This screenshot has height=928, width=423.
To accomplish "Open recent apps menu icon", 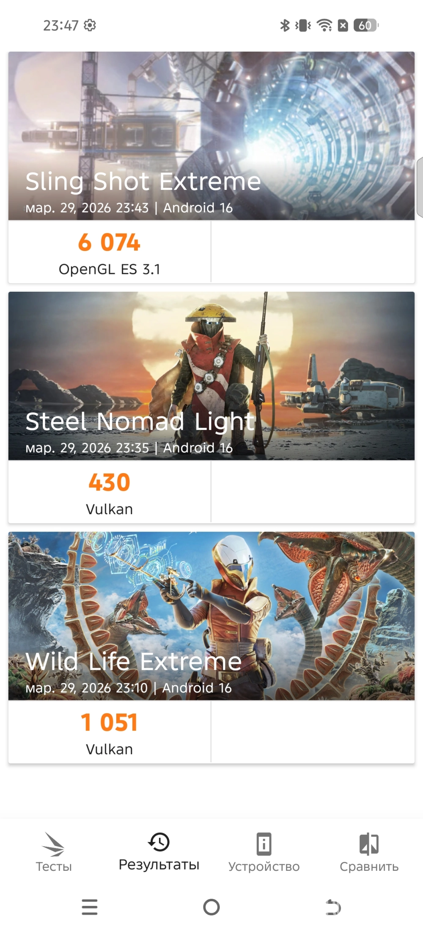I will click(x=90, y=907).
